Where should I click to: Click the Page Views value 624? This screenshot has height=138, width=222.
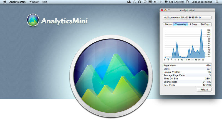pos(208,65)
